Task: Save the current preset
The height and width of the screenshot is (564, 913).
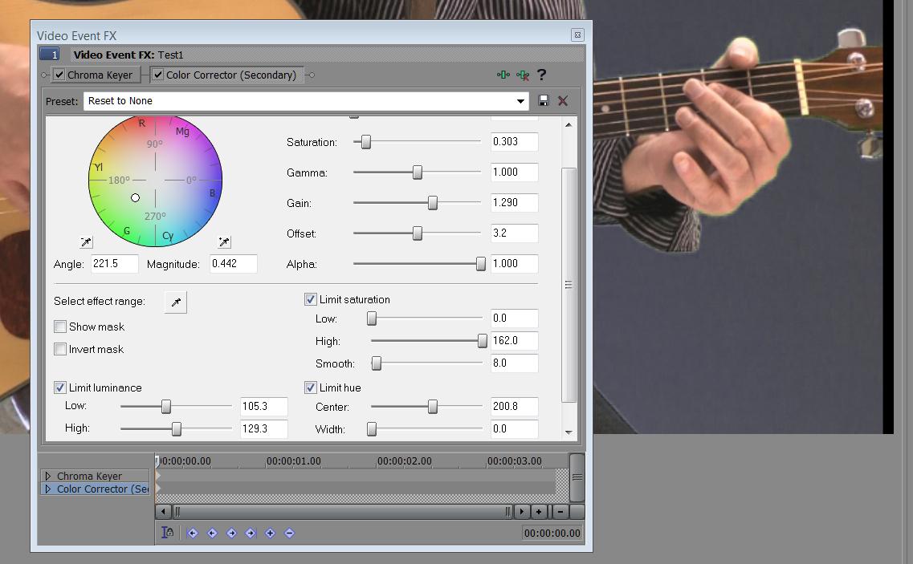Action: [x=544, y=101]
